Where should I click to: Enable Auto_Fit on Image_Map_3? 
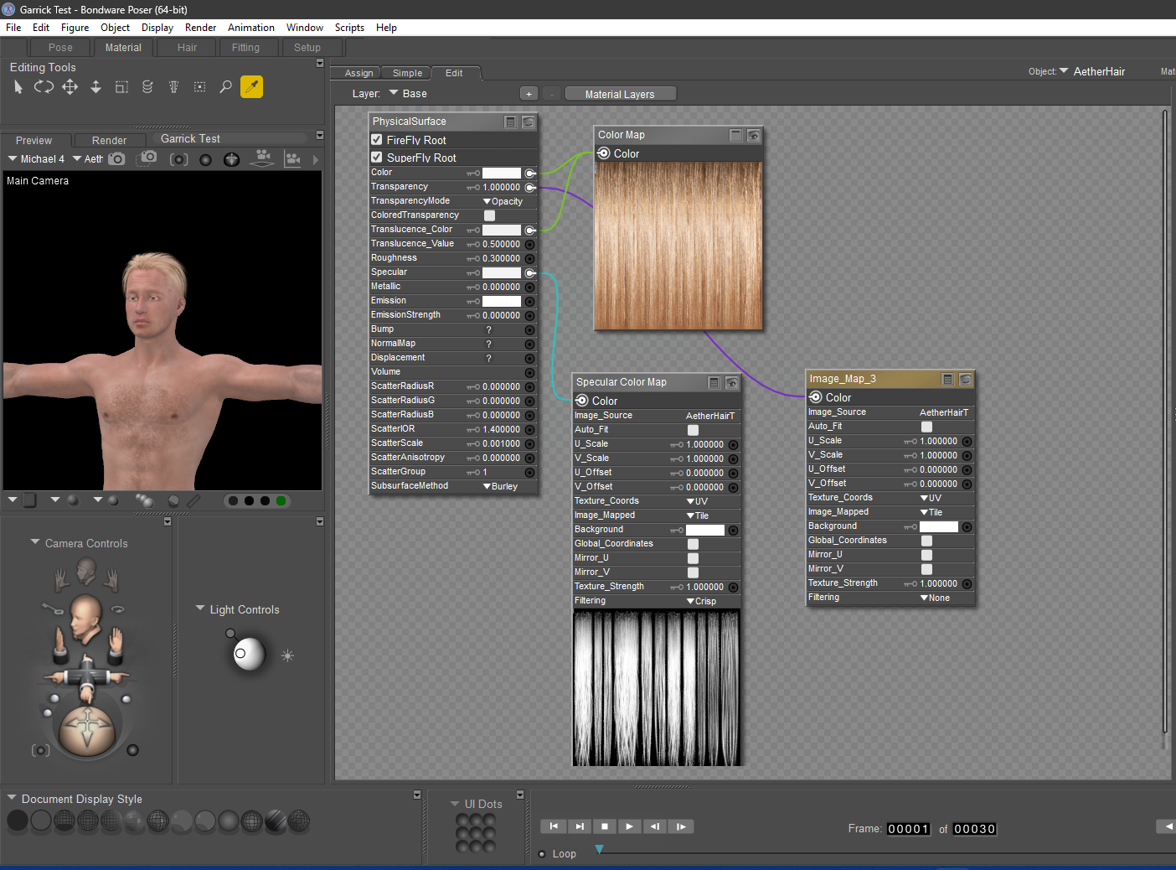click(926, 427)
